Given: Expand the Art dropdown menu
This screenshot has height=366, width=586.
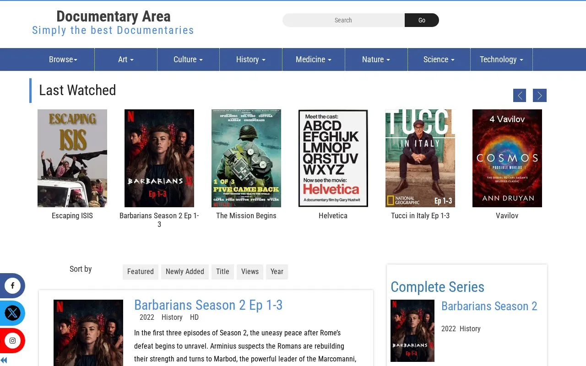Looking at the screenshot, I should click(x=126, y=59).
